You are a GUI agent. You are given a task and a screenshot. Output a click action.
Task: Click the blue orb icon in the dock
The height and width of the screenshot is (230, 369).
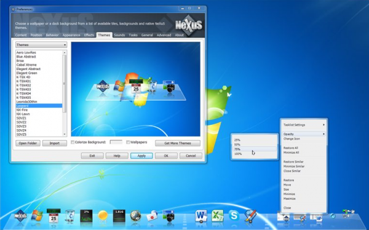pos(333,216)
